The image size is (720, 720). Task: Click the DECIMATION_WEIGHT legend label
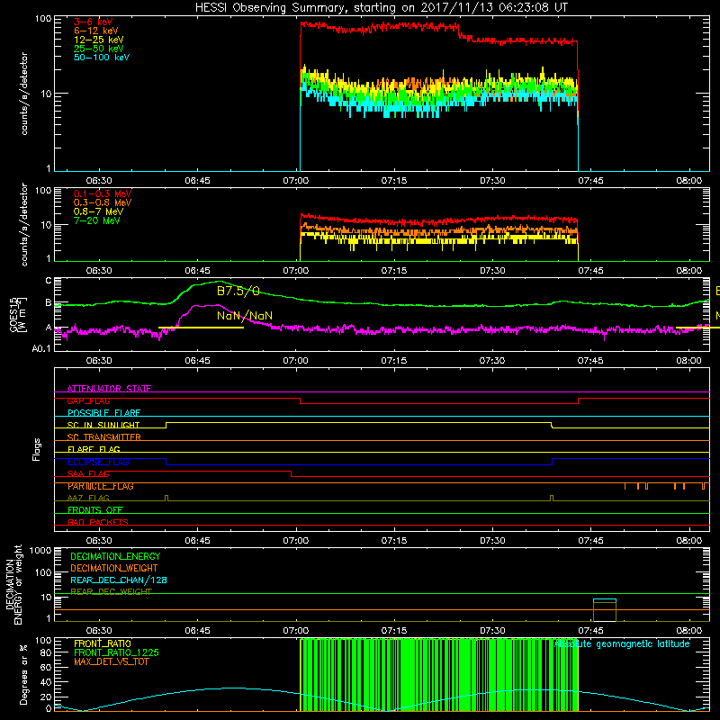pyautogui.click(x=114, y=569)
